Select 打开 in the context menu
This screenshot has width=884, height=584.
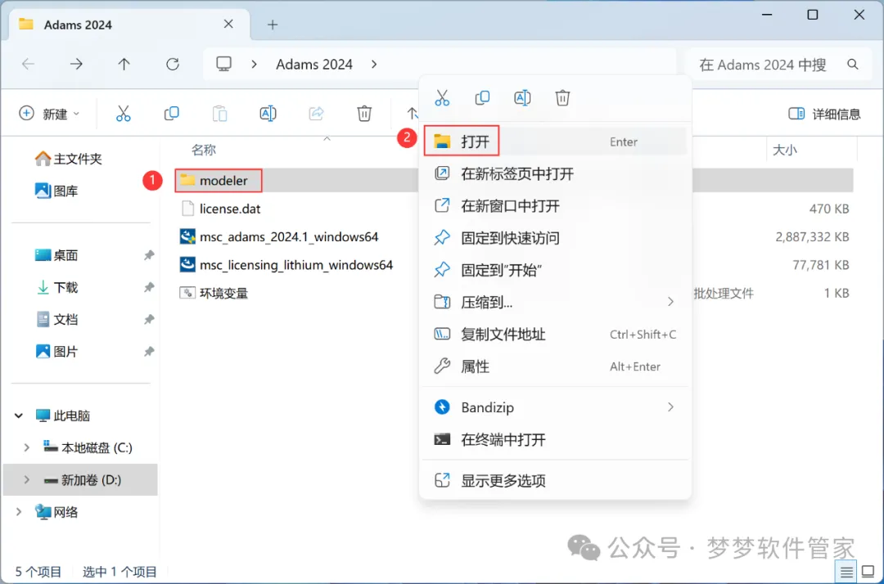click(555, 142)
